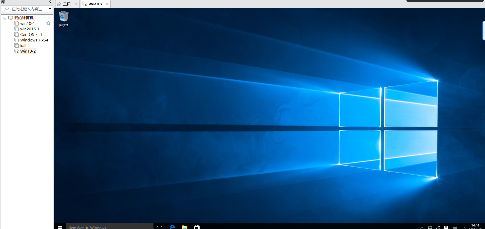Open Task View on the guest taskbar
Screen dimensions: 485x229
coord(160,227)
